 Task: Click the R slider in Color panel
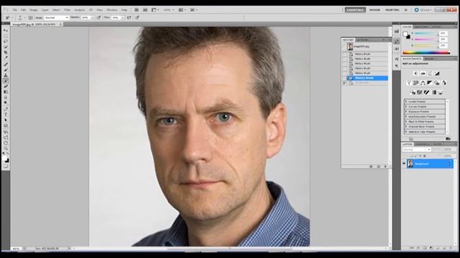425,34
